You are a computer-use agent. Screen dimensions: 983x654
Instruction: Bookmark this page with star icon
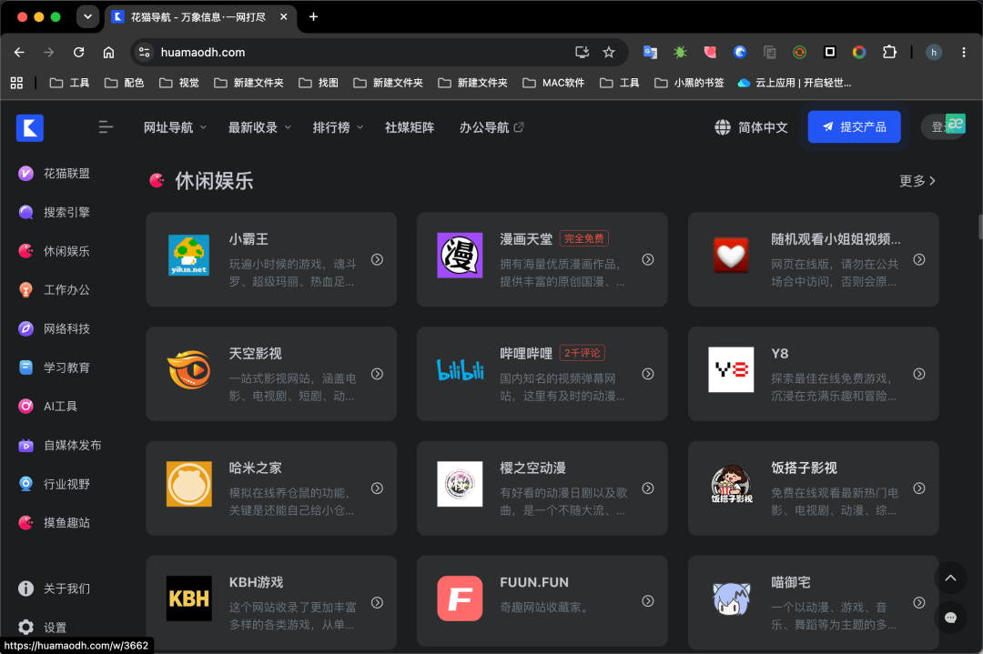609,52
